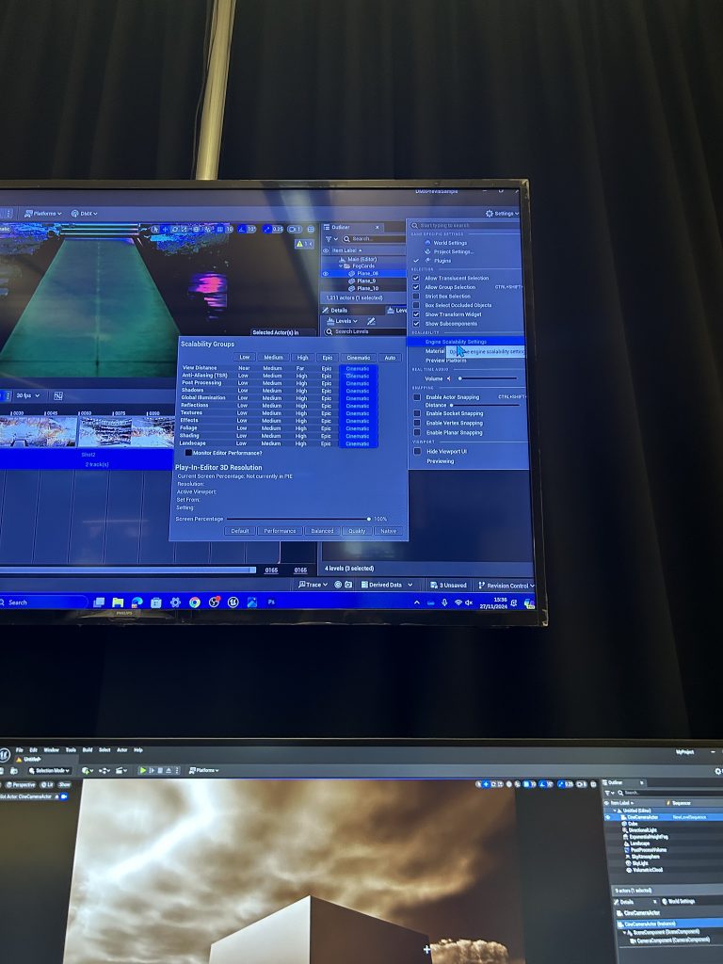Toggle grid snap icon in upper viewport
Screen dimensions: 723x964
[x=218, y=229]
